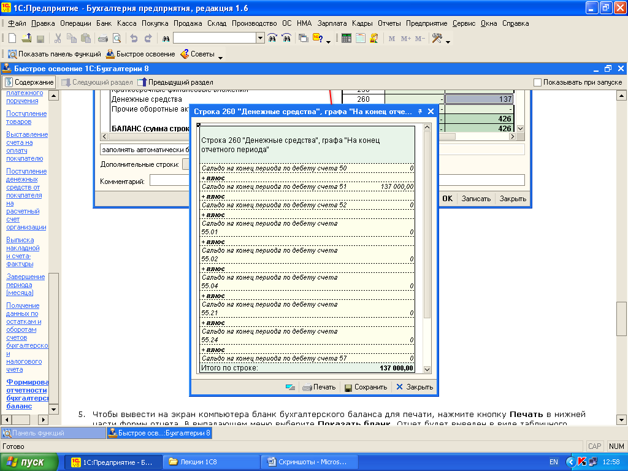Open Лекции 1С8 taskbar item

point(212,462)
